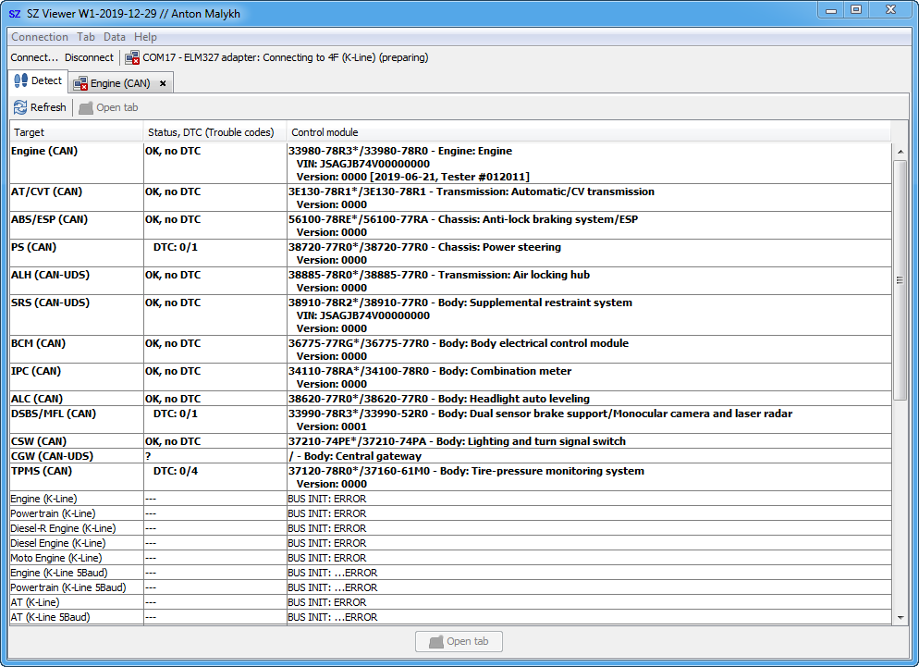The image size is (919, 667).
Task: Click the Engine (CAN) tab icon
Action: tap(80, 83)
